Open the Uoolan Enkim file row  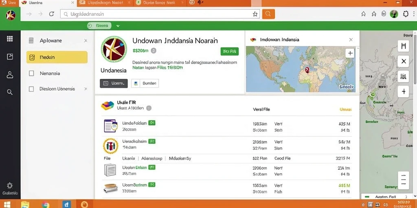click(x=226, y=171)
